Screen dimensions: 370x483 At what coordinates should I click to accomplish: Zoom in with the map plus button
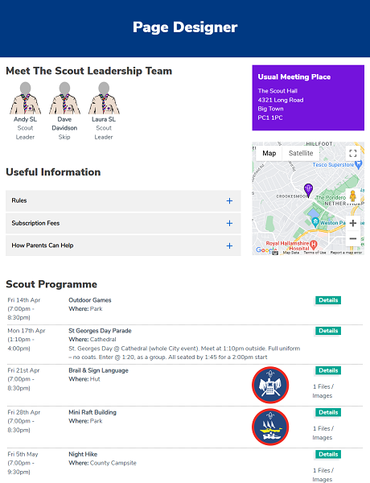(x=353, y=223)
